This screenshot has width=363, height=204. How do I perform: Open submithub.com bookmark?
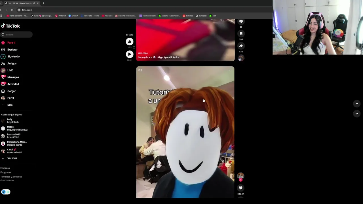(x=147, y=16)
